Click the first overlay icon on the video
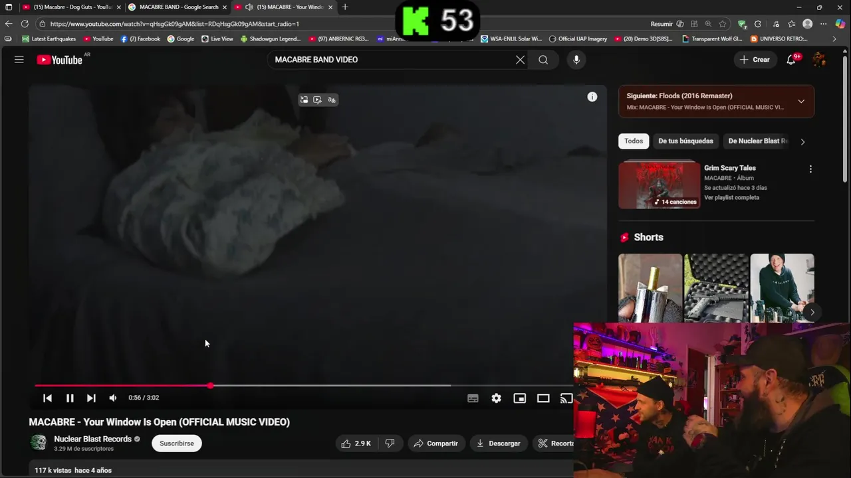The width and height of the screenshot is (851, 478). click(304, 100)
